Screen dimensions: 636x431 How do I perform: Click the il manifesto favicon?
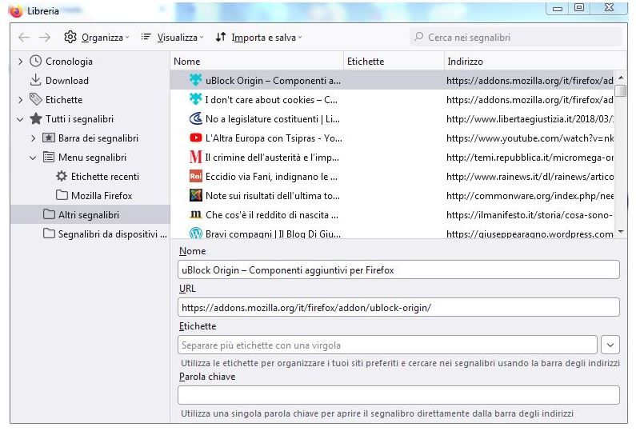click(195, 214)
